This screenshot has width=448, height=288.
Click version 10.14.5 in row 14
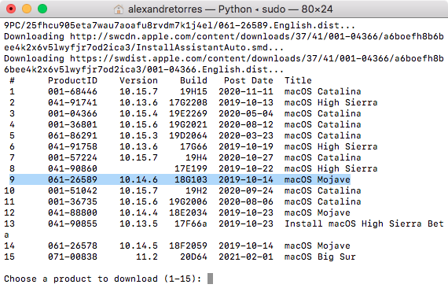point(138,246)
